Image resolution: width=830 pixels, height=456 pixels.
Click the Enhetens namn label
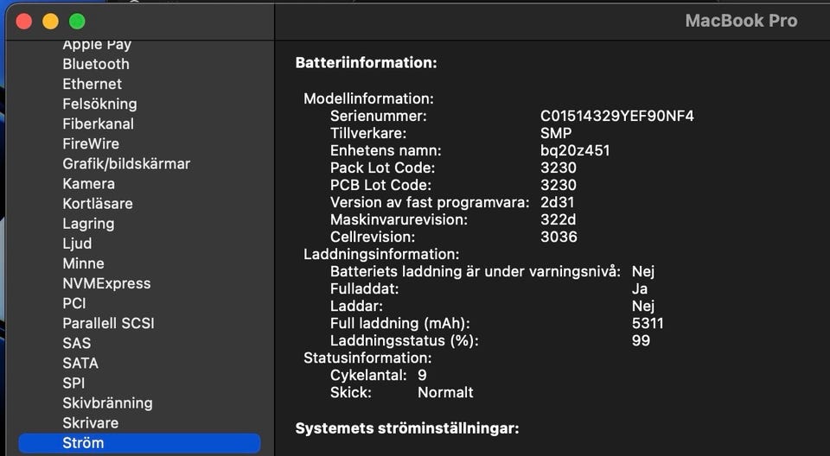pos(386,151)
